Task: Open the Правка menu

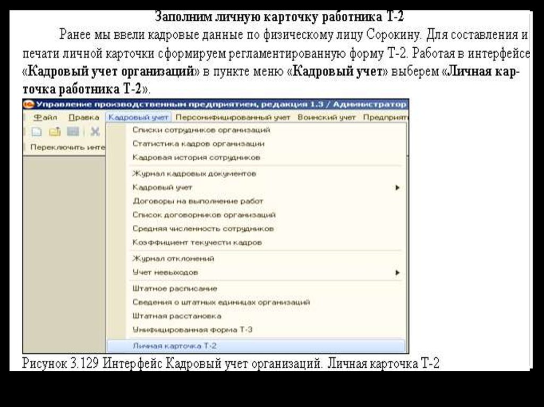Action: 83,117
